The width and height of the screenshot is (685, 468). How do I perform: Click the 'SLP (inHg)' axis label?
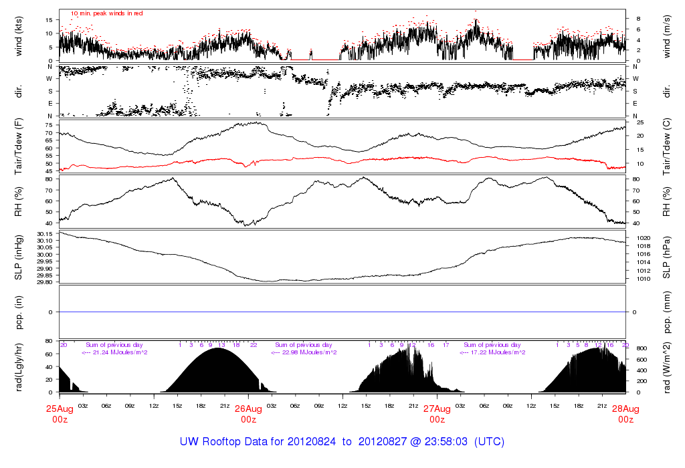click(x=18, y=257)
